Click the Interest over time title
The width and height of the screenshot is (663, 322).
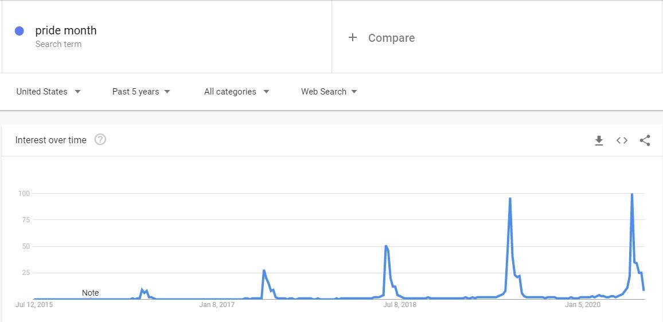pyautogui.click(x=50, y=140)
